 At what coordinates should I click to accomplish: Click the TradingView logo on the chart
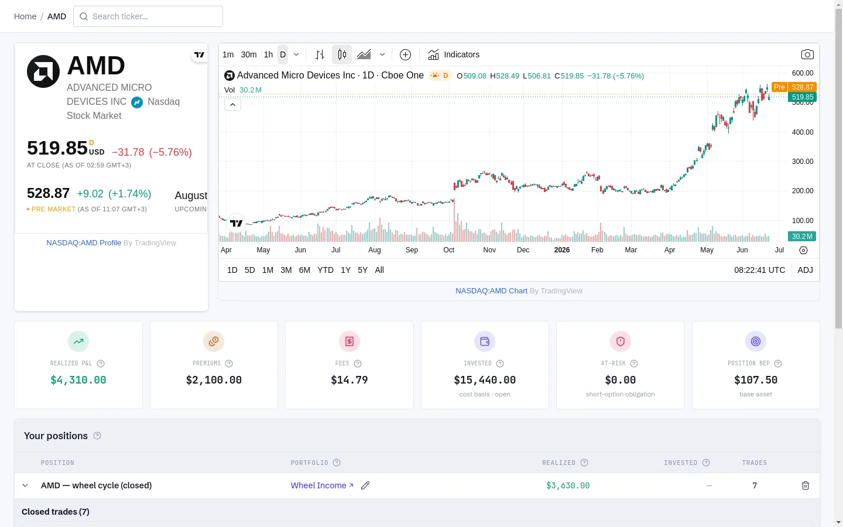click(237, 223)
